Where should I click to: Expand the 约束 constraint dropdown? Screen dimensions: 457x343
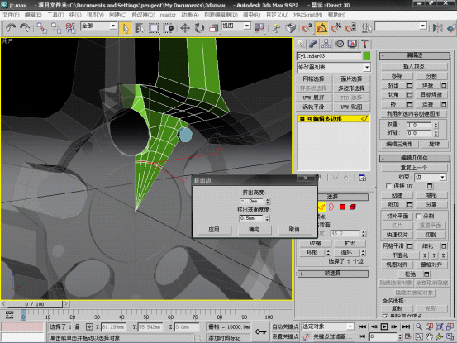pyautogui.click(x=431, y=177)
